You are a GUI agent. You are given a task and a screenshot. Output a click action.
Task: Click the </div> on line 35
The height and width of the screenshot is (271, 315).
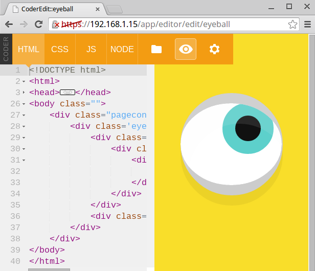pos(106,205)
